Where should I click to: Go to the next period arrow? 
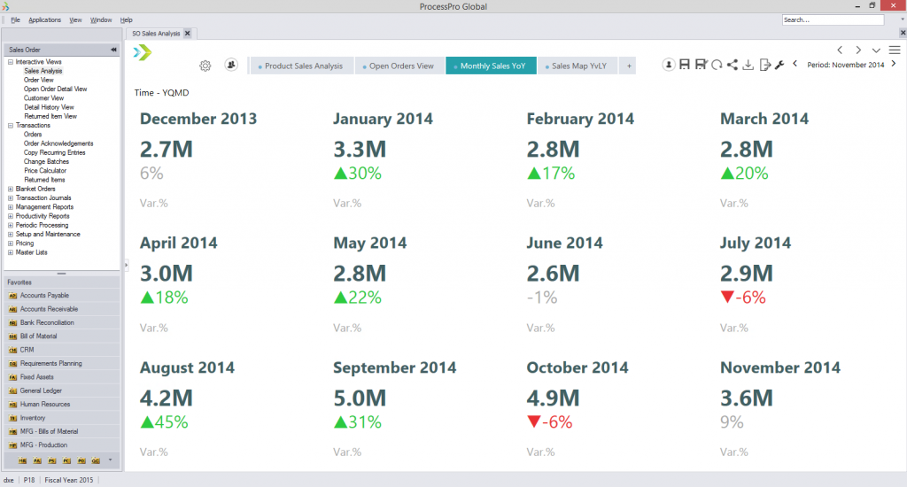[x=893, y=65]
